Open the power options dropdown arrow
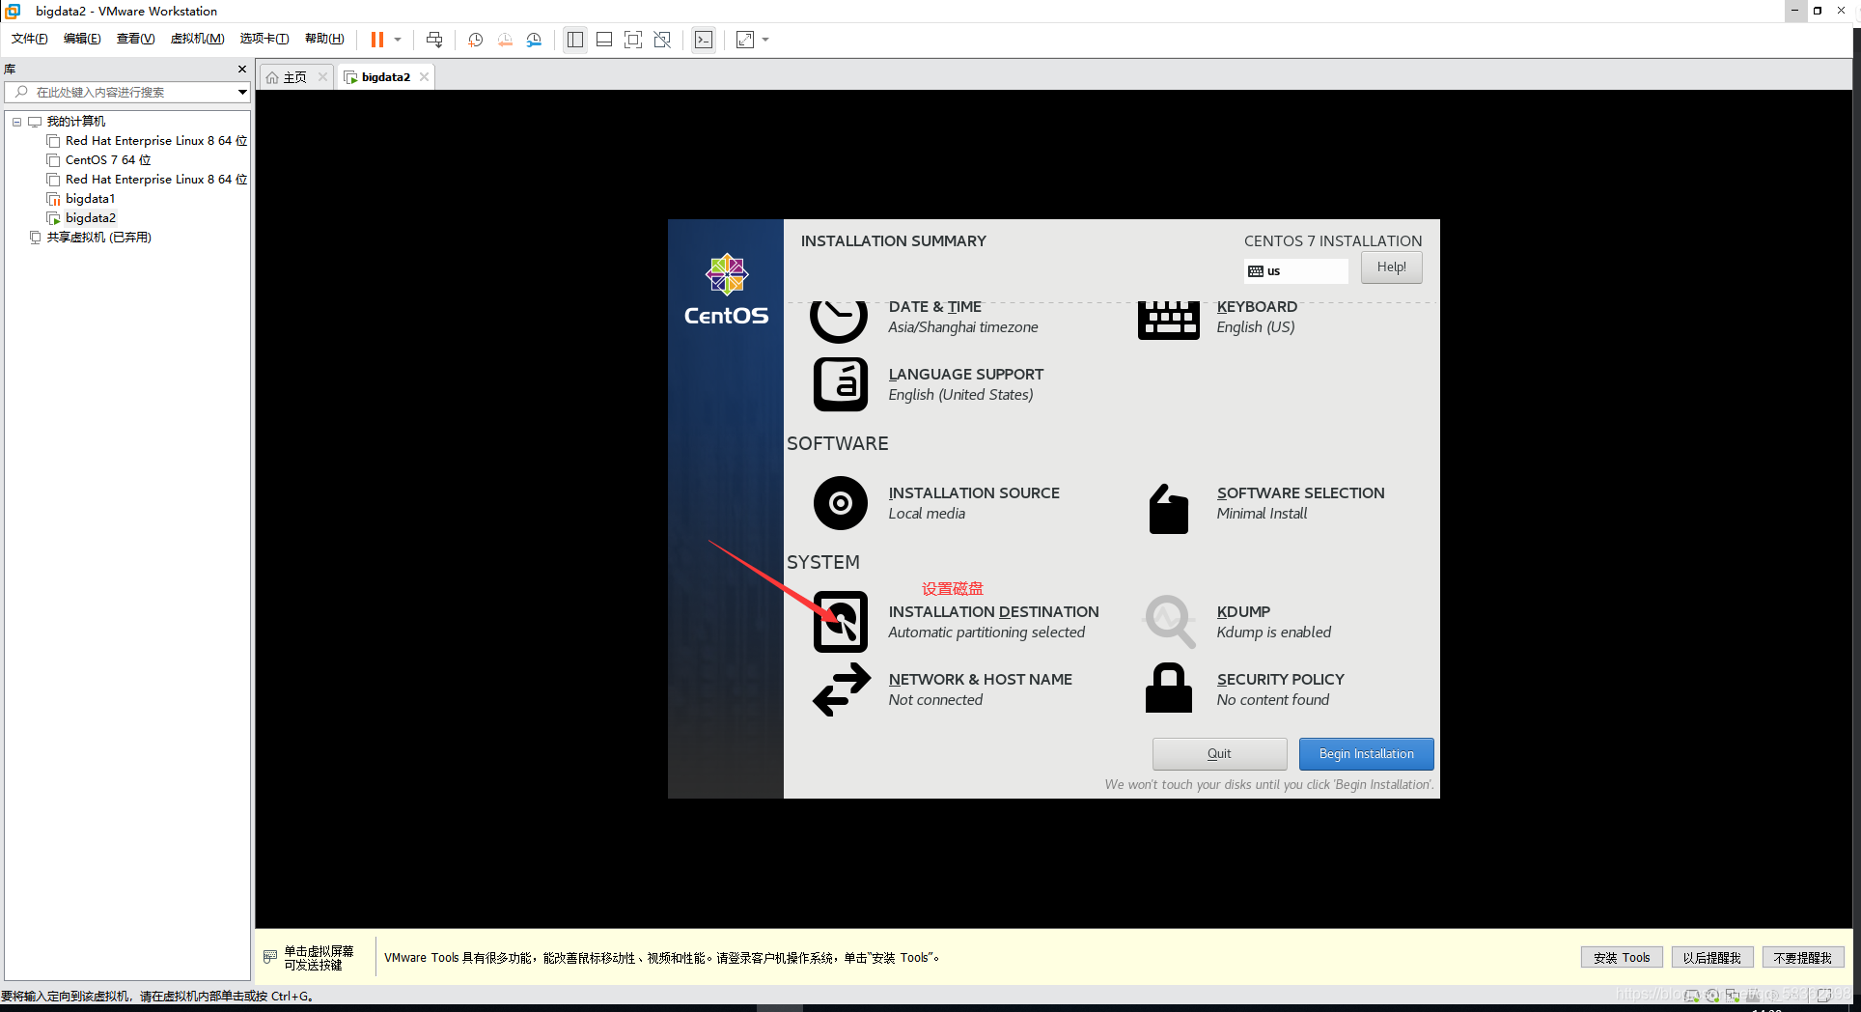This screenshot has height=1012, width=1861. (398, 40)
